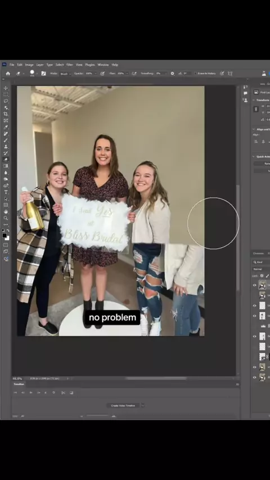Select the Gradient tool
The width and height of the screenshot is (270, 480).
(6, 166)
